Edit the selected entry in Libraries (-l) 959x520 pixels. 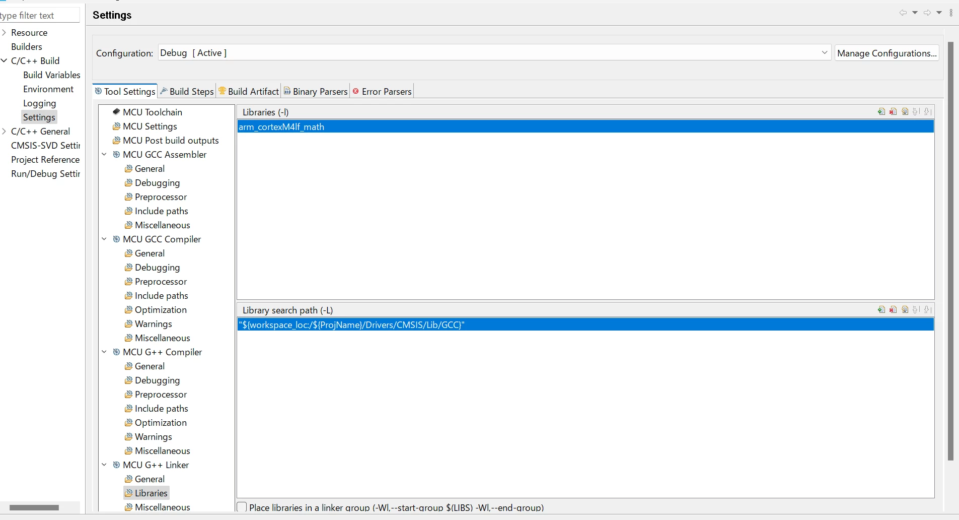click(905, 112)
